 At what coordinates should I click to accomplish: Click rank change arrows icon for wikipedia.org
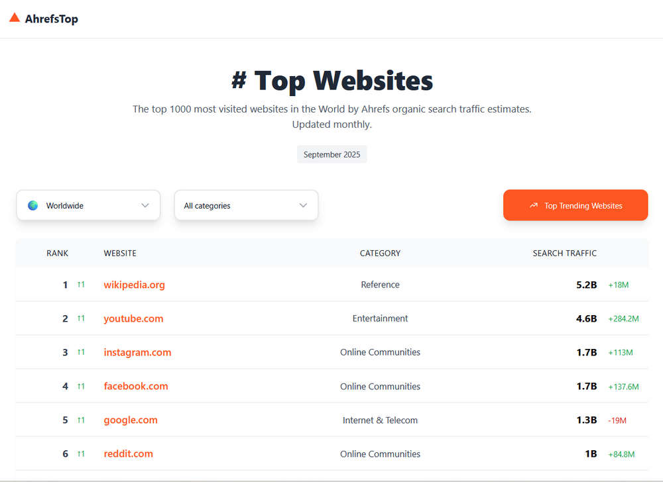pos(81,285)
